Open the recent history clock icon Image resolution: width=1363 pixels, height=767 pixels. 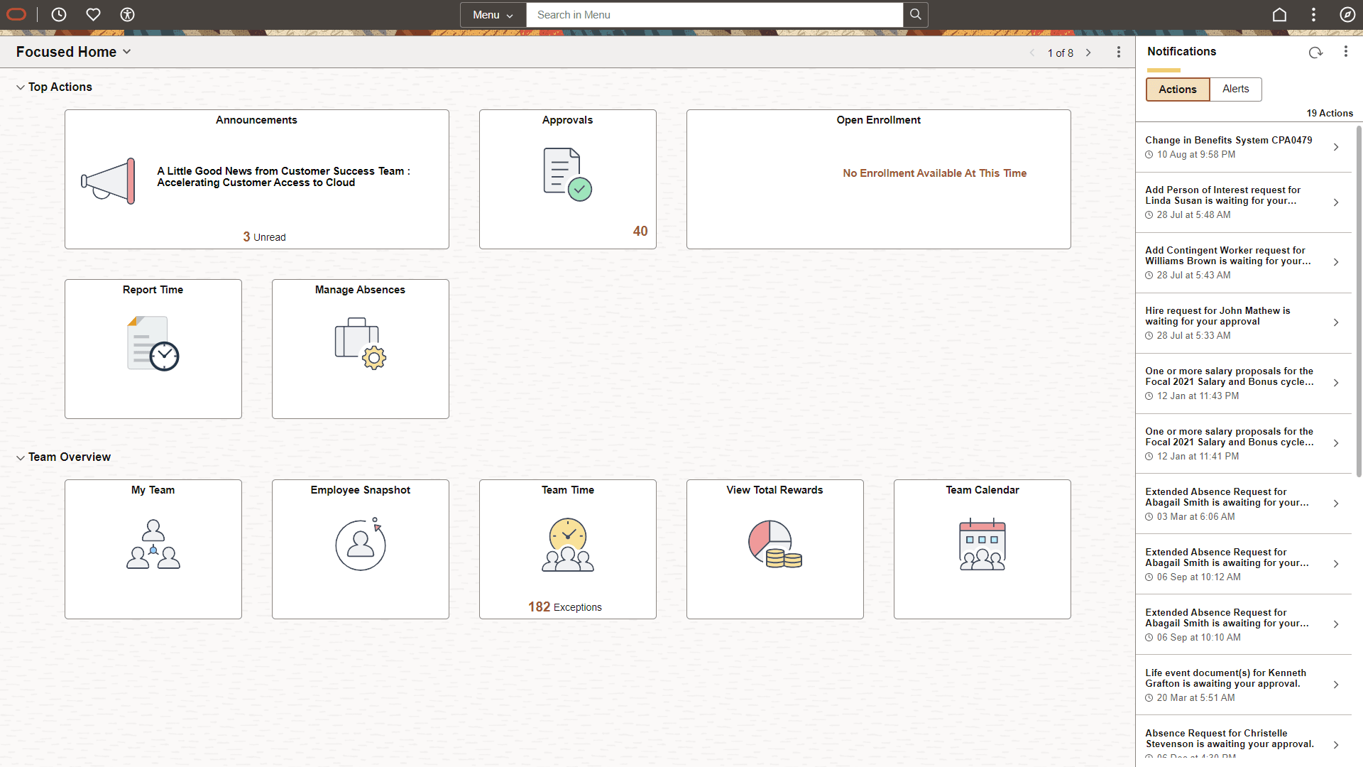click(59, 14)
